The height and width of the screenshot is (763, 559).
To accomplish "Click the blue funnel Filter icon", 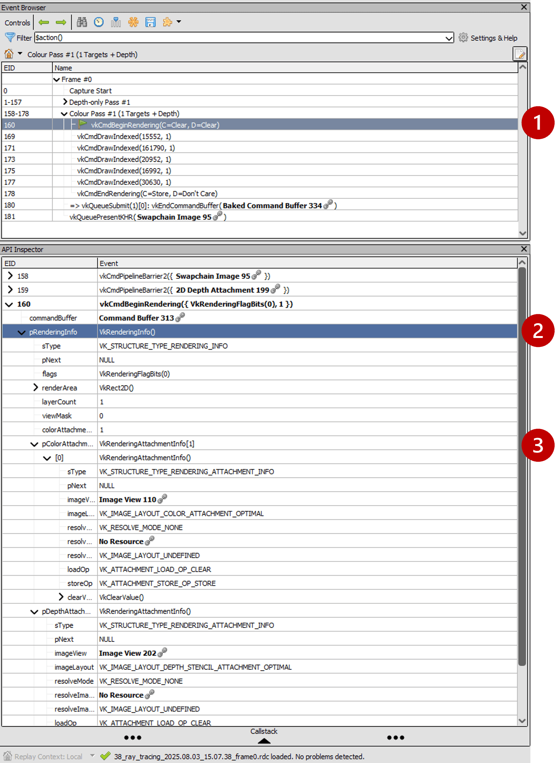I will tap(10, 37).
